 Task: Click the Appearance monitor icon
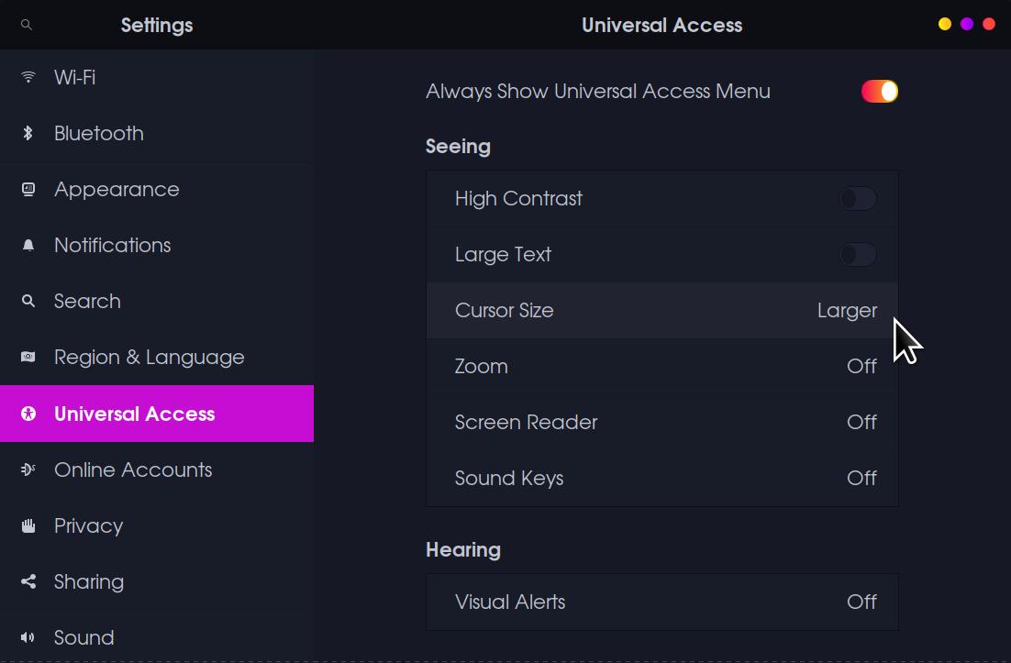(28, 189)
